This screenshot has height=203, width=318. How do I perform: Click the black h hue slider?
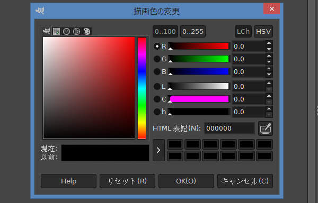[199, 112]
